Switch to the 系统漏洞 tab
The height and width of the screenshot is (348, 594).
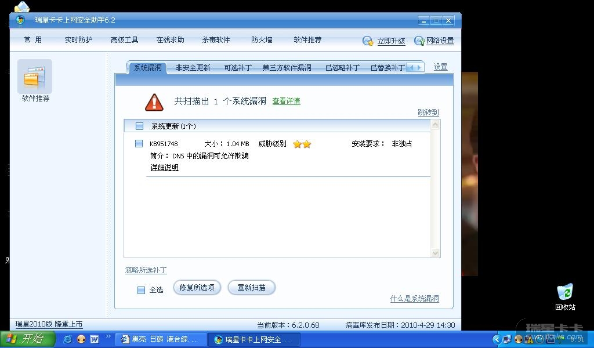(148, 67)
